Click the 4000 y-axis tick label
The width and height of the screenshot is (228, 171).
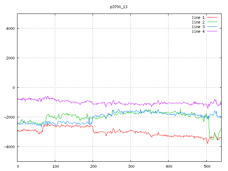[x=10, y=28]
